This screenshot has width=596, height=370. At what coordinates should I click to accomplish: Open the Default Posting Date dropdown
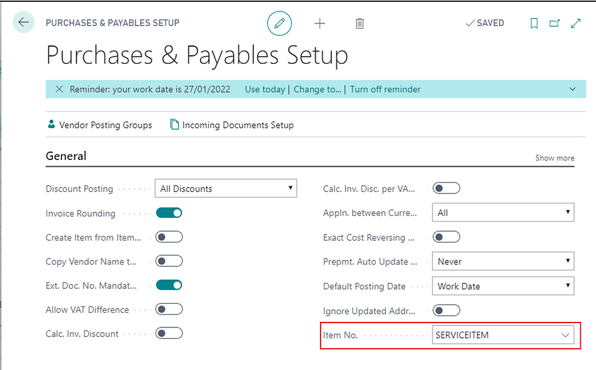point(503,286)
